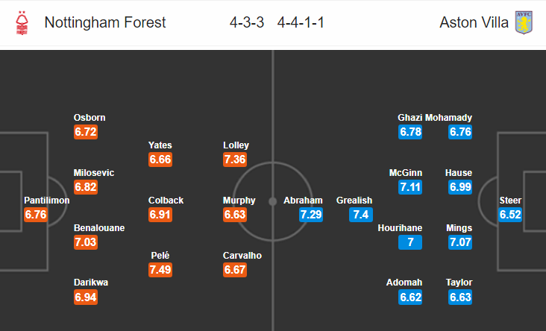Click the Nottingham Forest club crest
The image size is (546, 331).
click(22, 22)
